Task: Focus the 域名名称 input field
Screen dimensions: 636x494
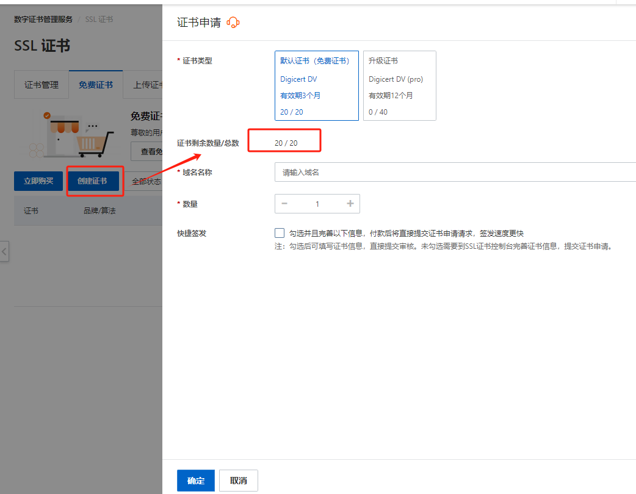Action: pos(455,173)
